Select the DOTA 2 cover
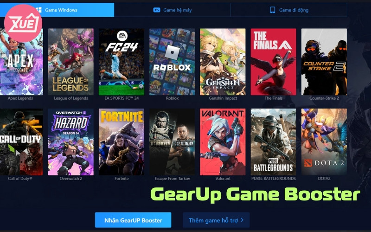 [324, 142]
